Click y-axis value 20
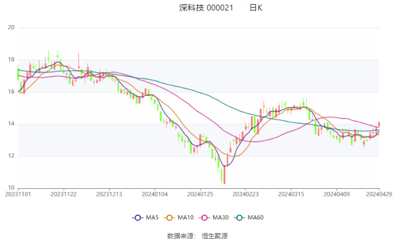 [x=11, y=27]
